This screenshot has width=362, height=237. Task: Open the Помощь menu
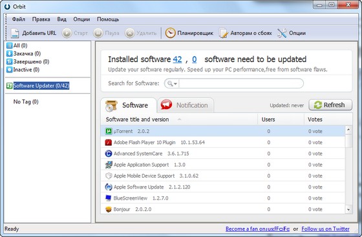[108, 19]
